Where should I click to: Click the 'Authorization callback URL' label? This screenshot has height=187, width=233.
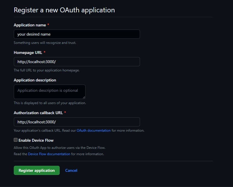(x=38, y=113)
